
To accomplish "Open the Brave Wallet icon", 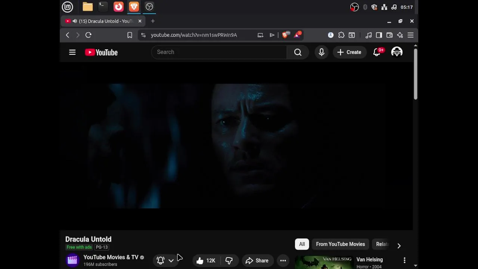I will point(389,35).
